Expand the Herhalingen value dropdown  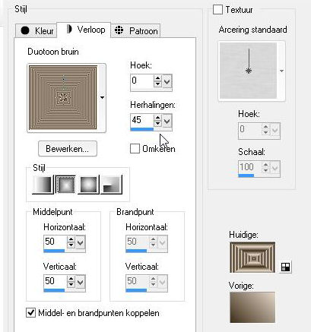tap(167, 121)
